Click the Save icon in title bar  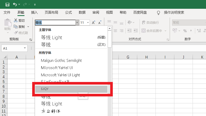7,4
